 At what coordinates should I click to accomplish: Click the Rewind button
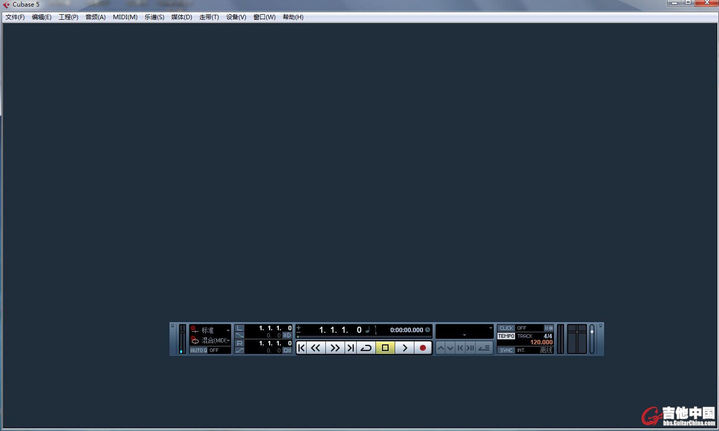pos(316,348)
